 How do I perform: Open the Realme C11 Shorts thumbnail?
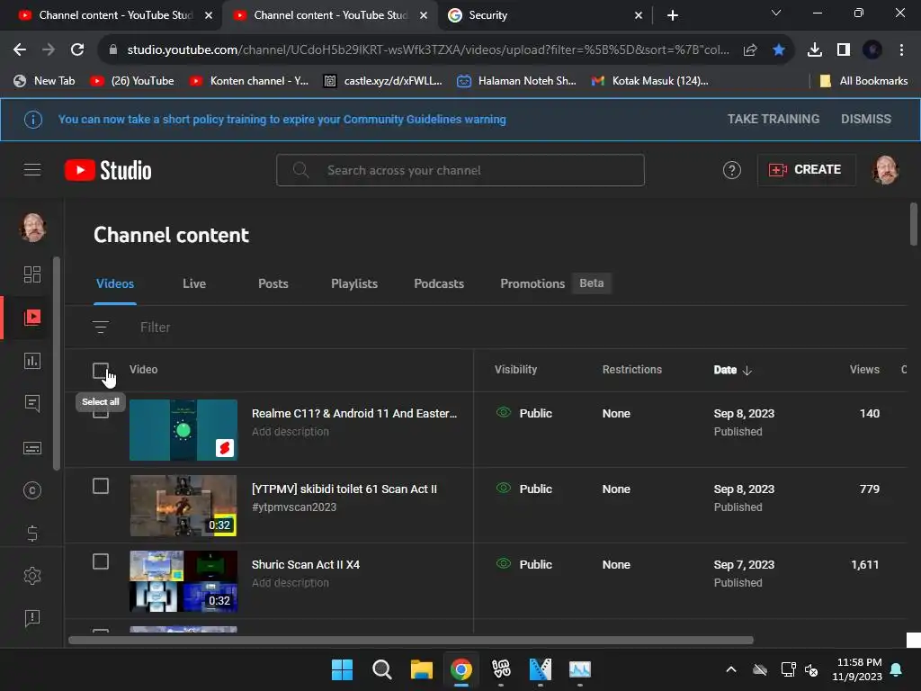(x=183, y=430)
